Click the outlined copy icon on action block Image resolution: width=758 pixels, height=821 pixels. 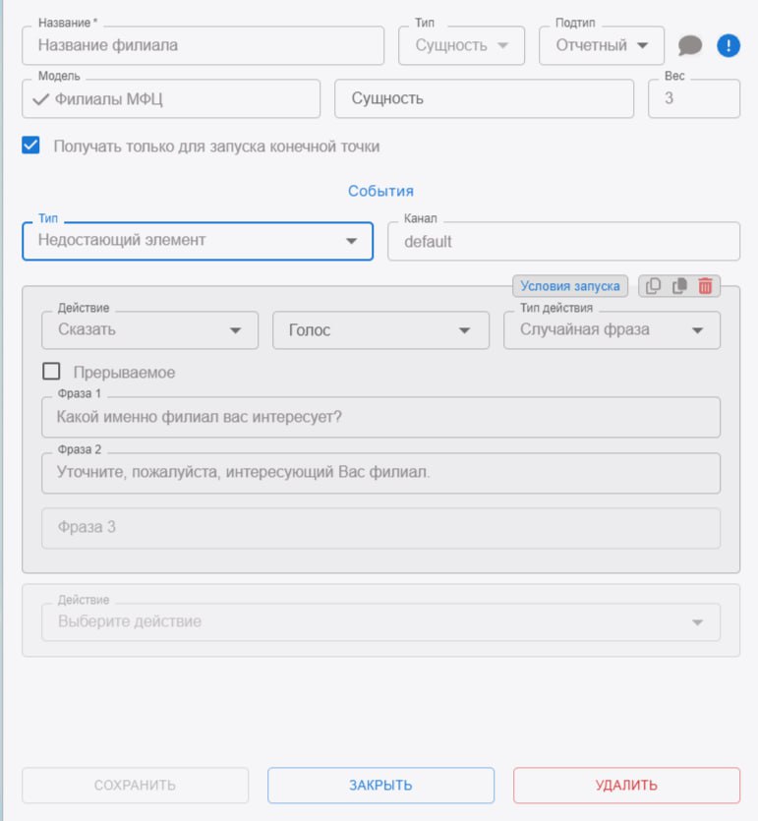(x=654, y=286)
